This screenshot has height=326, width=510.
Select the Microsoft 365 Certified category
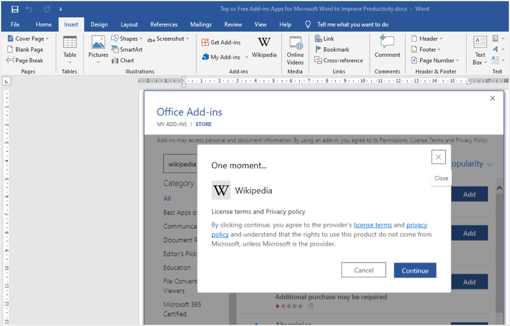tap(182, 309)
